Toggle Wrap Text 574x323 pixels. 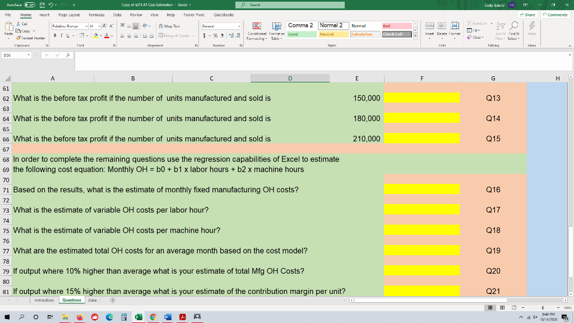[169, 26]
